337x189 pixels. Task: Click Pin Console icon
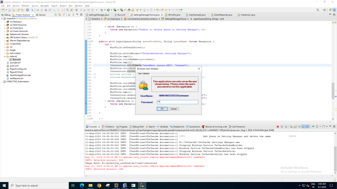click(313, 127)
